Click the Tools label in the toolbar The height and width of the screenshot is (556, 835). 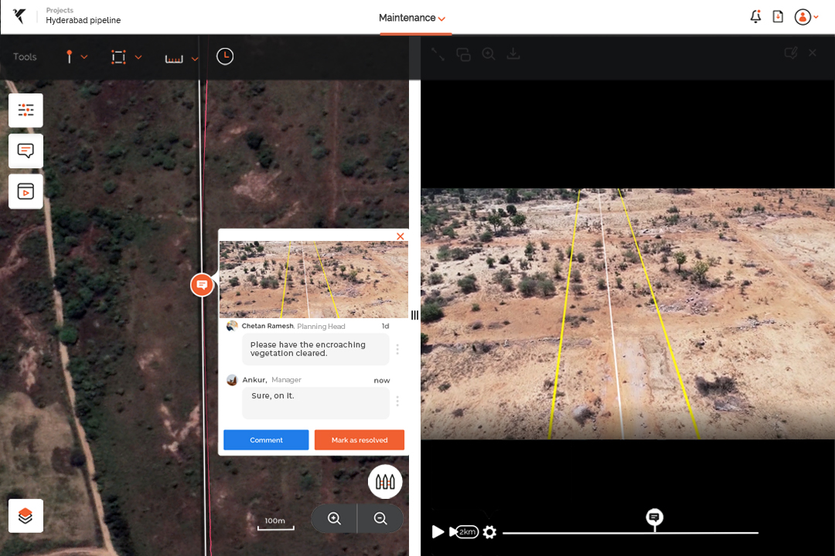click(x=25, y=57)
